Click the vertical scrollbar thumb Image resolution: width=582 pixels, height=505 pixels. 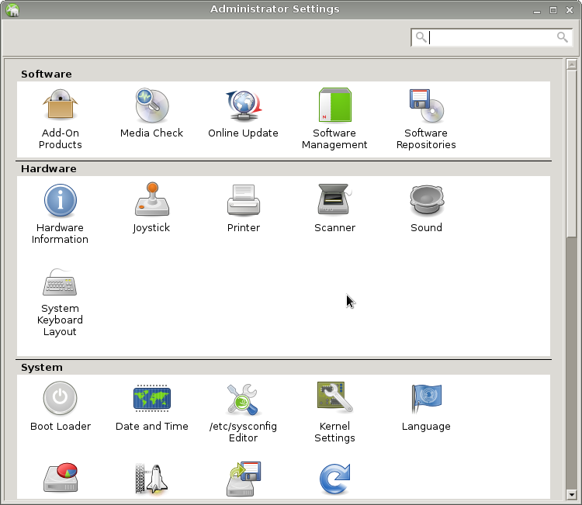pyautogui.click(x=572, y=154)
